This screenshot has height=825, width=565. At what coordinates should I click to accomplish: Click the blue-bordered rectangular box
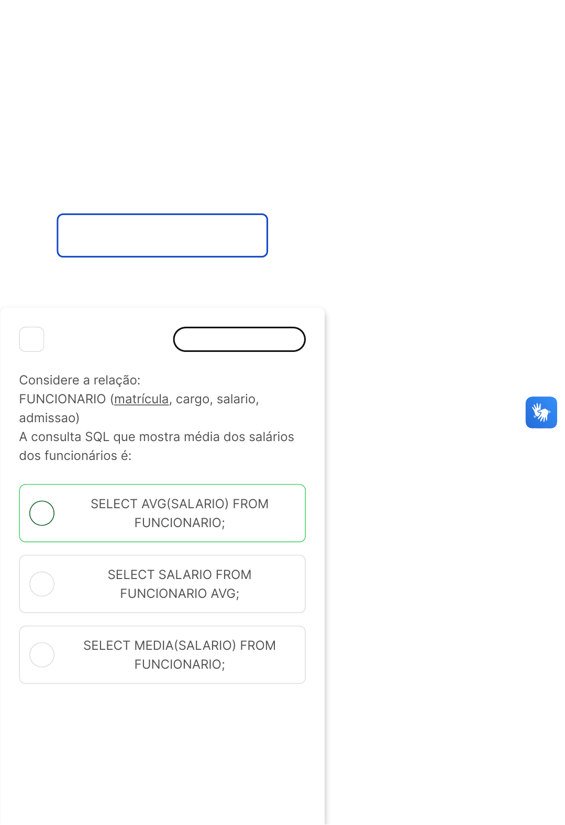click(x=162, y=235)
